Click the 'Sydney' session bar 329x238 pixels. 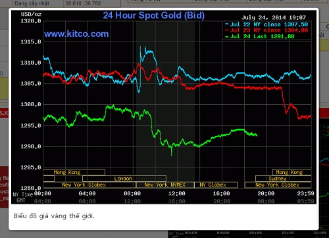coord(284,179)
